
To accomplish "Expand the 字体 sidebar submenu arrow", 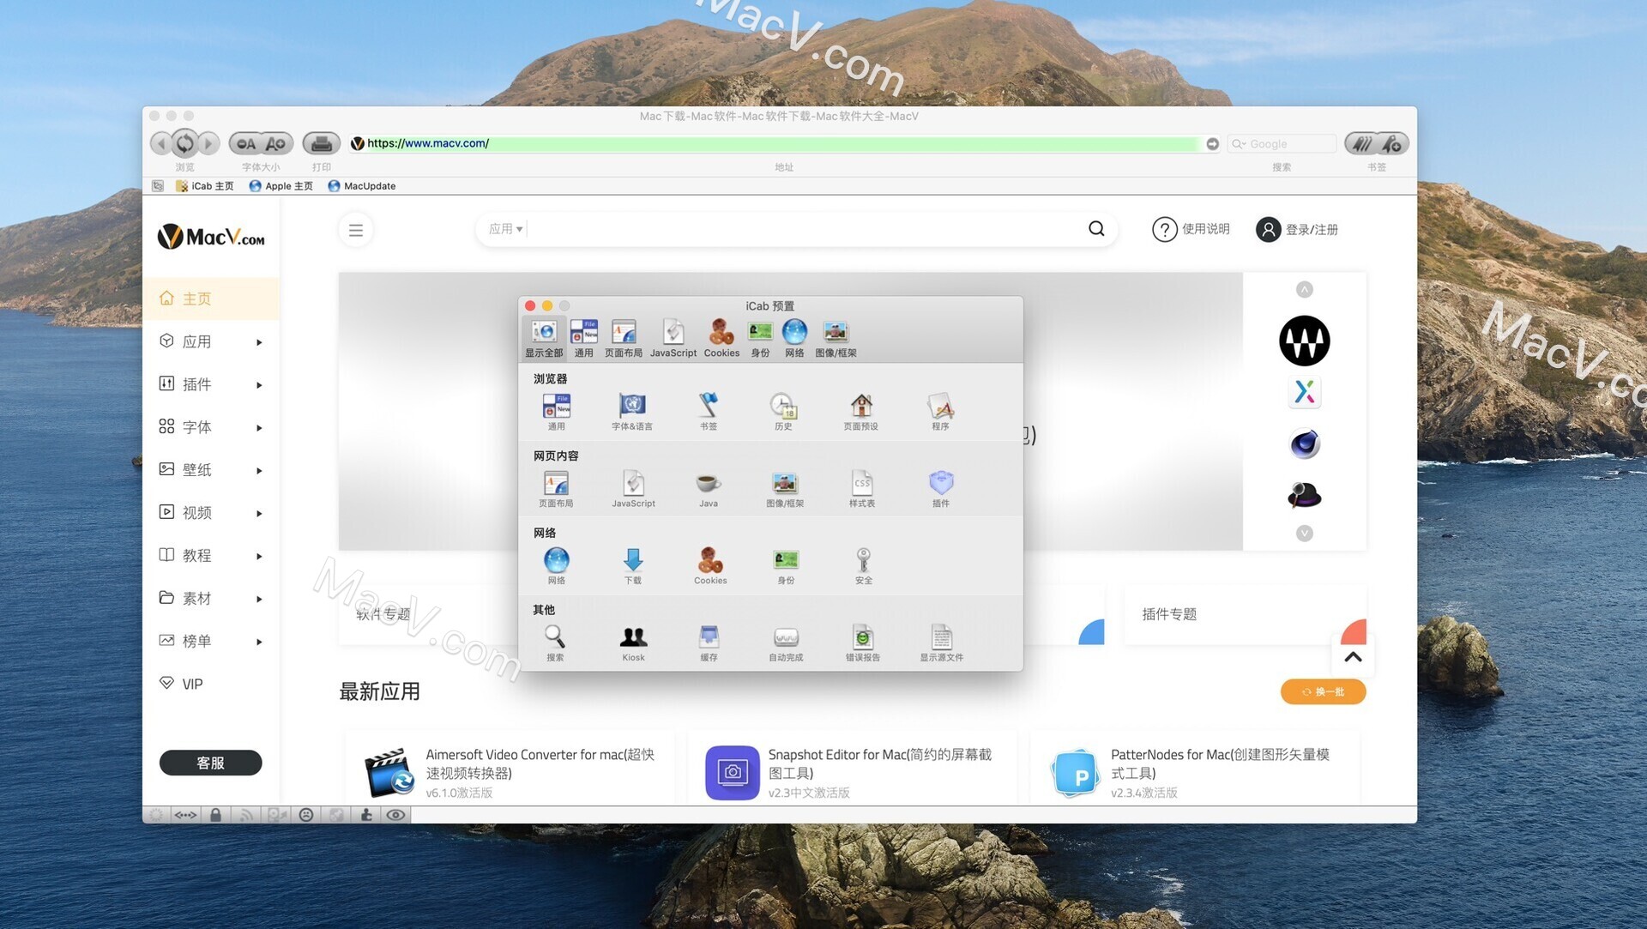I will [259, 428].
